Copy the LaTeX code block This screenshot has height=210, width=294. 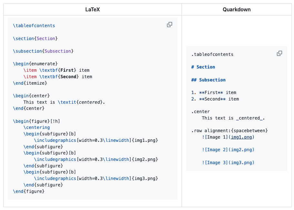169,25
